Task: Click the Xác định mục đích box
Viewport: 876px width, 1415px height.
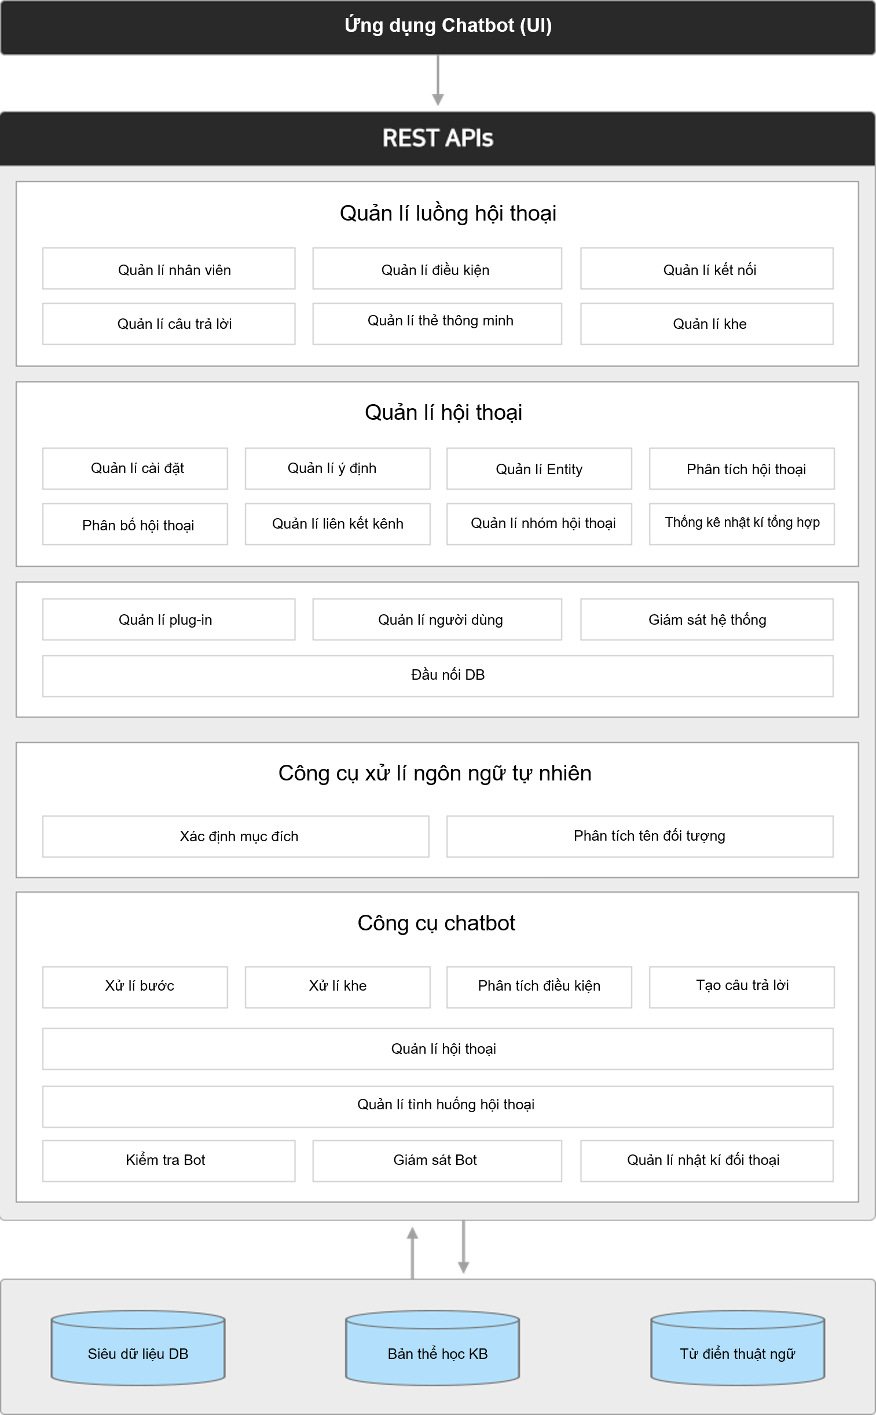Action: click(236, 837)
